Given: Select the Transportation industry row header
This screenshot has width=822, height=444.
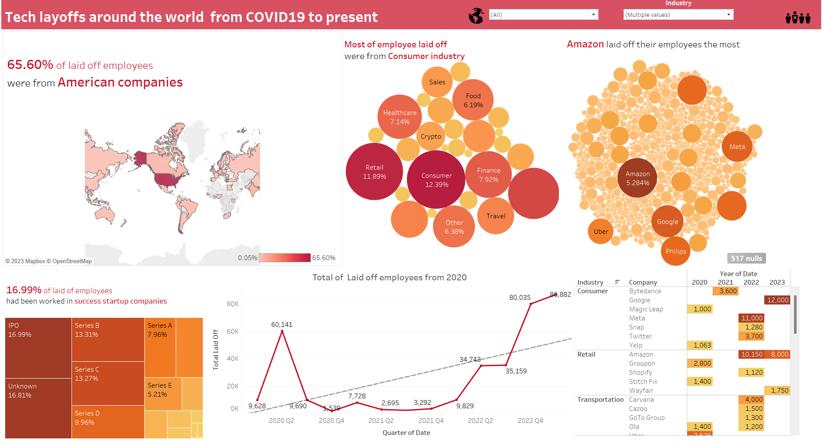Looking at the screenshot, I should tap(600, 399).
